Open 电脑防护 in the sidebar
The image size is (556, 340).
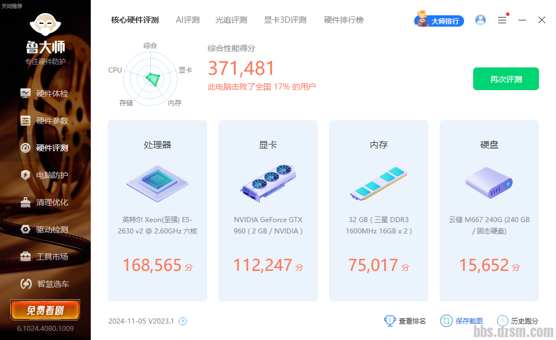pyautogui.click(x=45, y=175)
